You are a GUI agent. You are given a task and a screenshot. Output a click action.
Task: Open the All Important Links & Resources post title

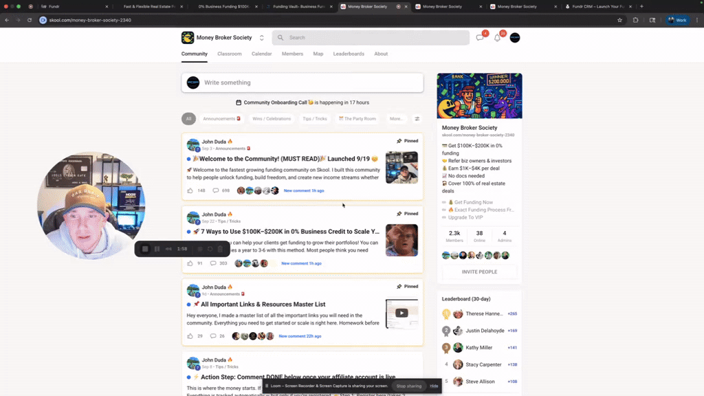coord(263,305)
